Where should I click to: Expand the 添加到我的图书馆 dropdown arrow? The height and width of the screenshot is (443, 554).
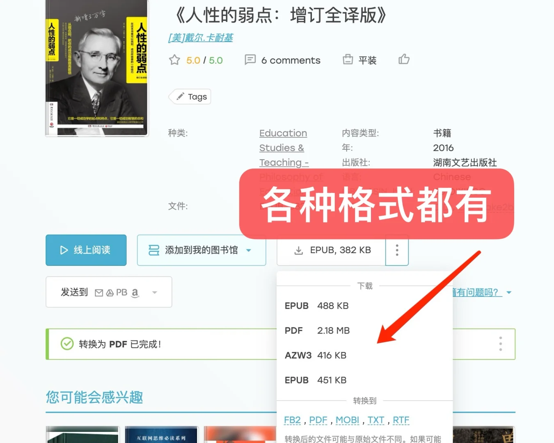pyautogui.click(x=249, y=250)
